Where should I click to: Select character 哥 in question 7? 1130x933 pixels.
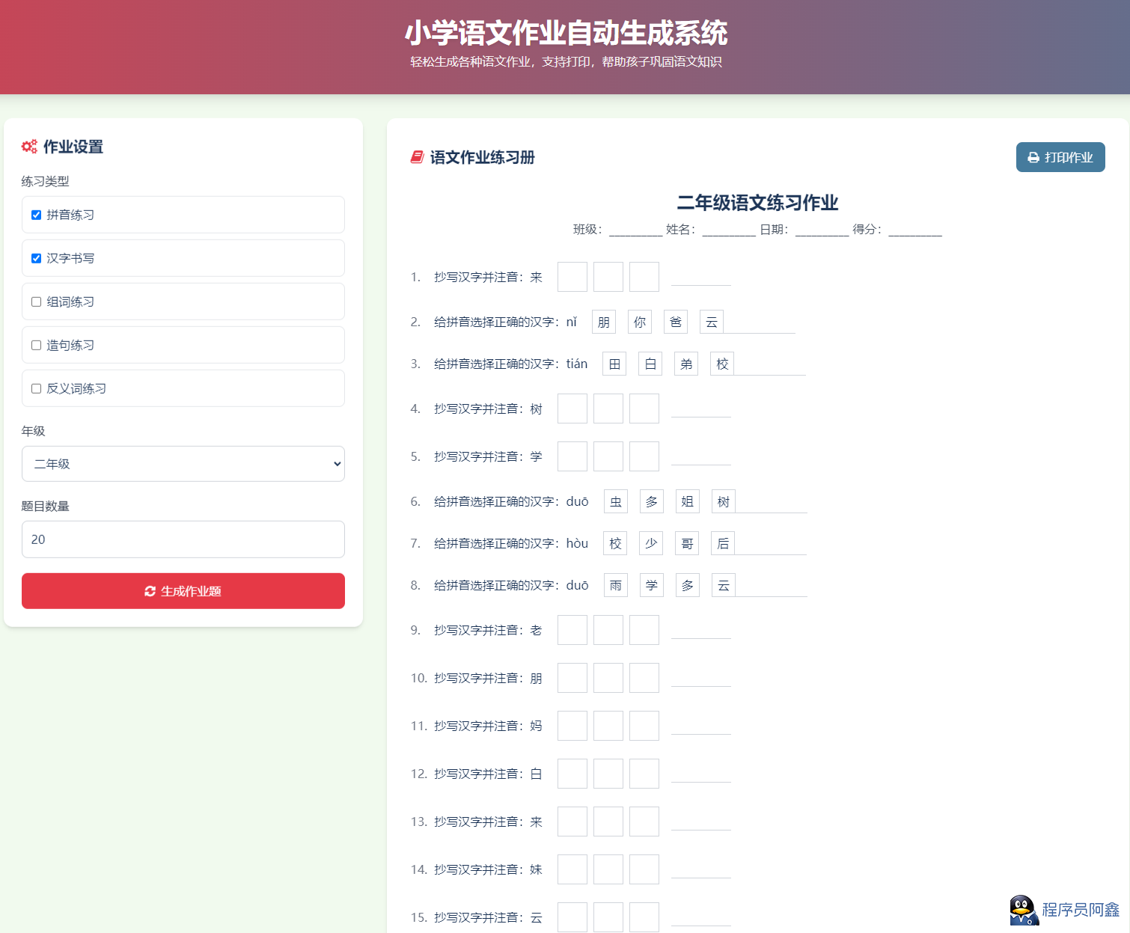click(687, 543)
